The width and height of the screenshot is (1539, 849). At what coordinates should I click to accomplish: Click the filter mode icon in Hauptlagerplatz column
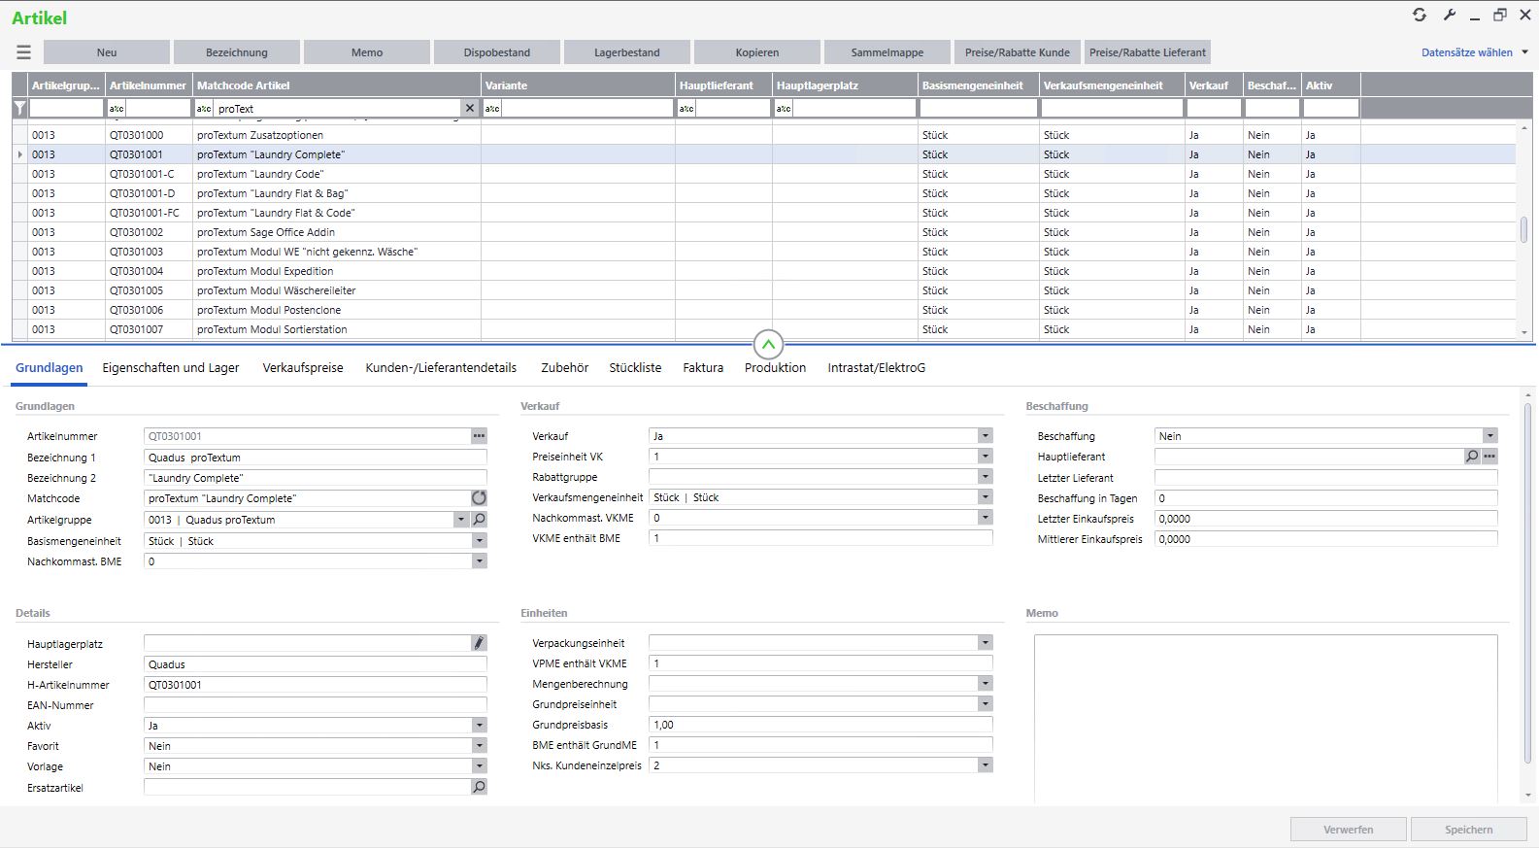[784, 109]
